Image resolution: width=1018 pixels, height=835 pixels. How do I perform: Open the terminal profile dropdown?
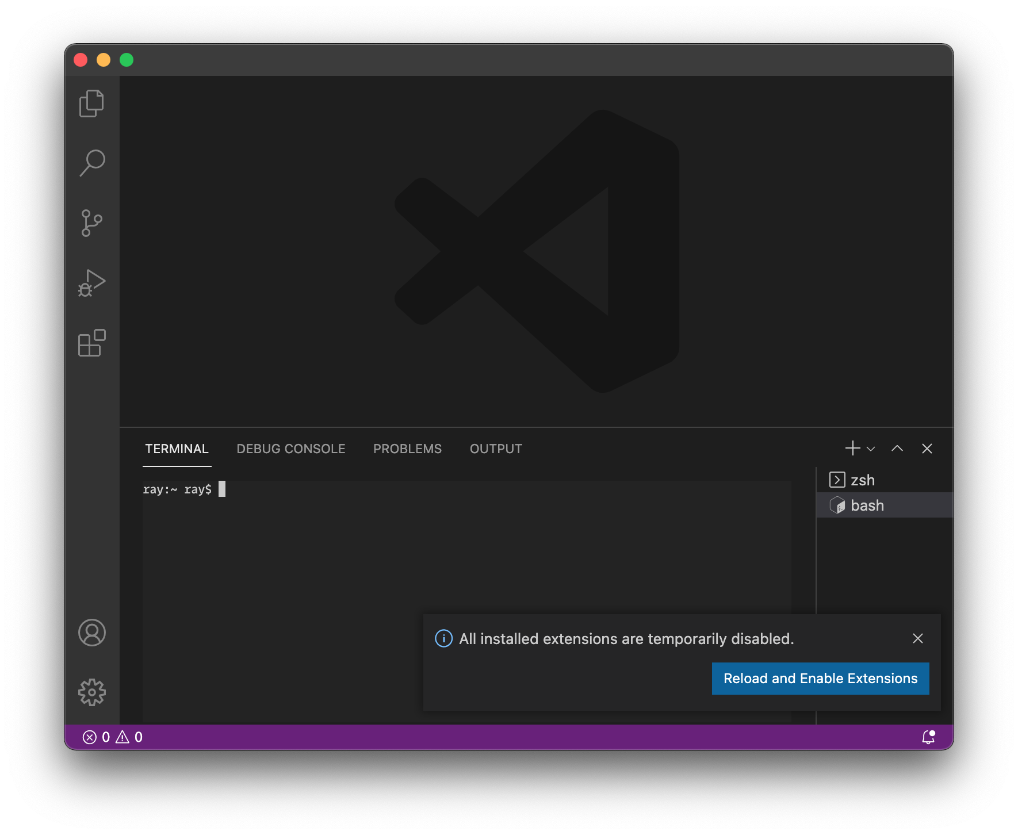pos(870,449)
